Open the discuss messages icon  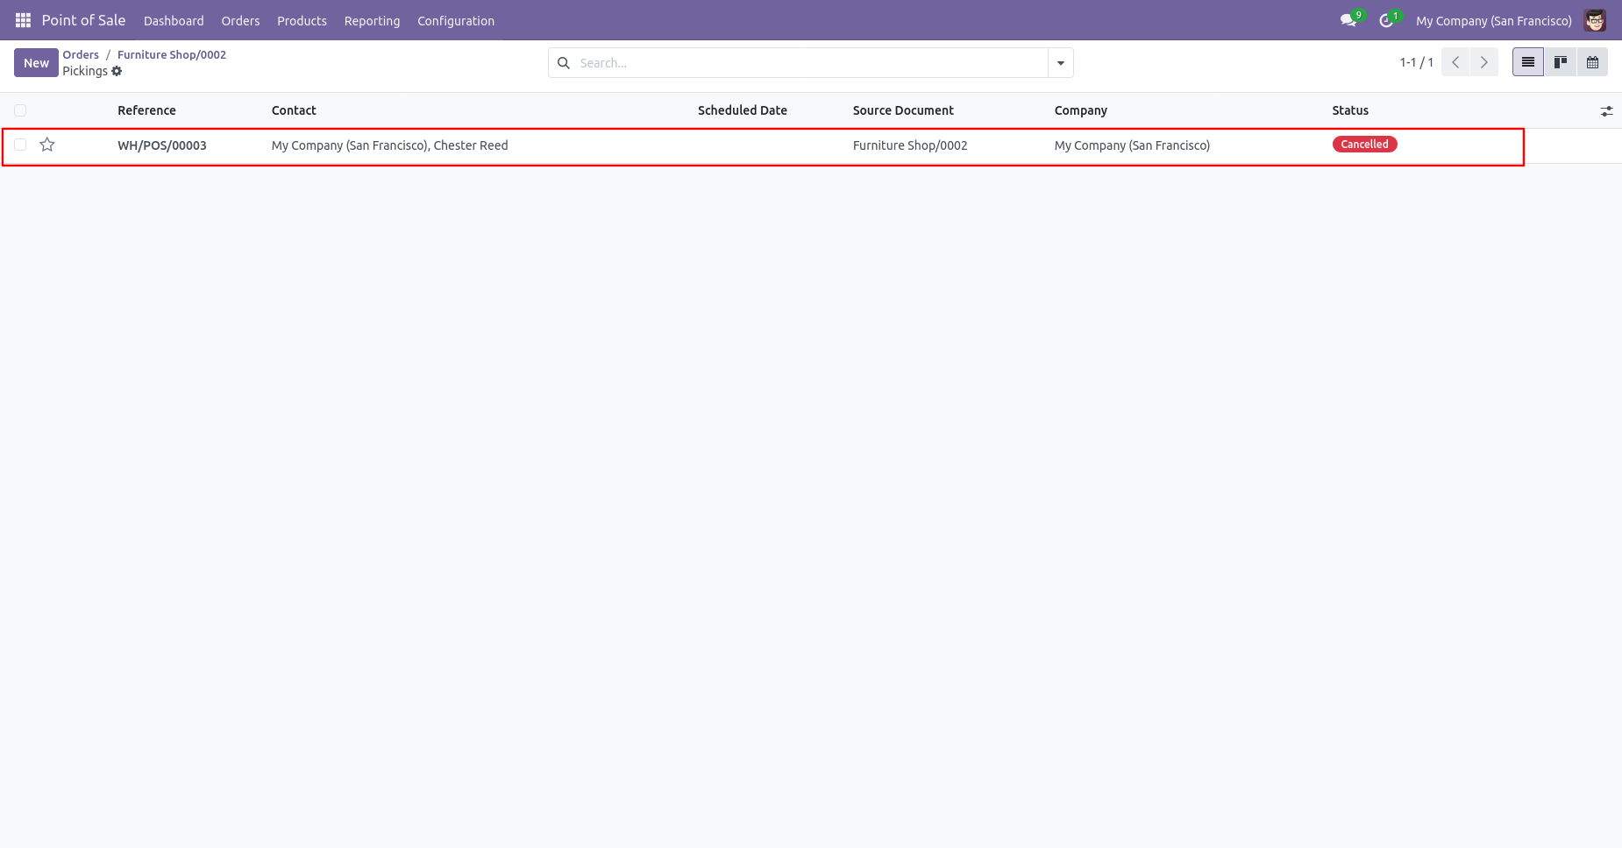pyautogui.click(x=1348, y=20)
